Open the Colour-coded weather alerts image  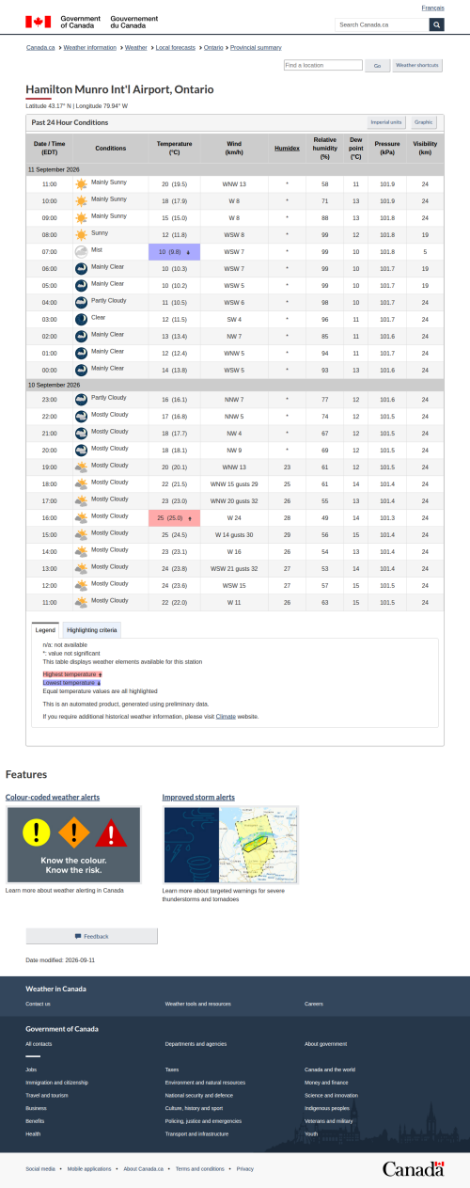pyautogui.click(x=73, y=845)
